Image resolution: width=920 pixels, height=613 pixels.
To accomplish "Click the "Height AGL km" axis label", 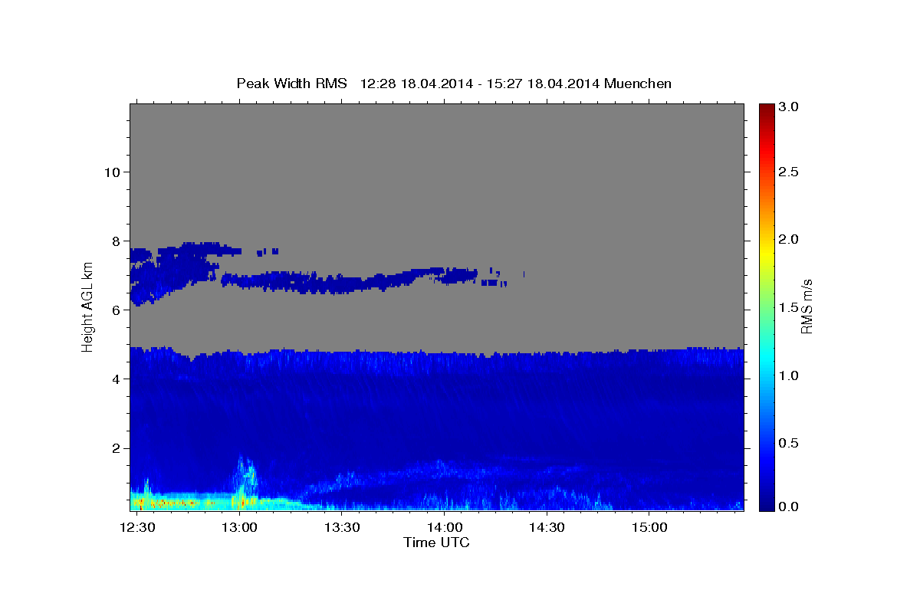I will pyautogui.click(x=87, y=306).
